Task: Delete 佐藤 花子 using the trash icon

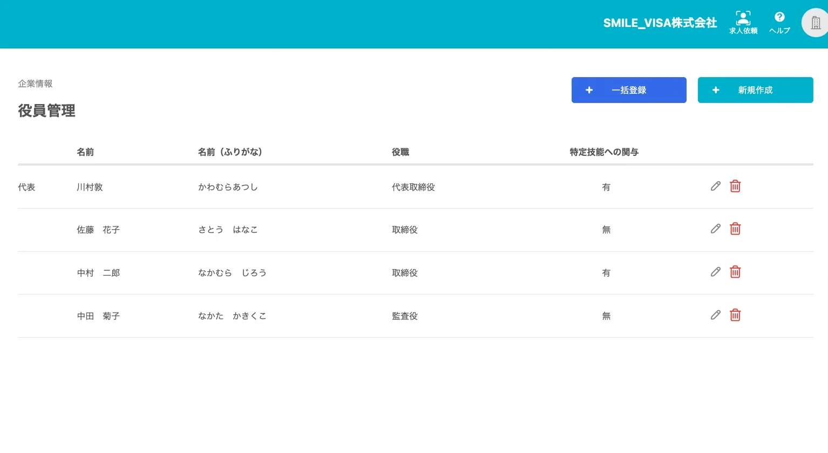Action: 735,229
